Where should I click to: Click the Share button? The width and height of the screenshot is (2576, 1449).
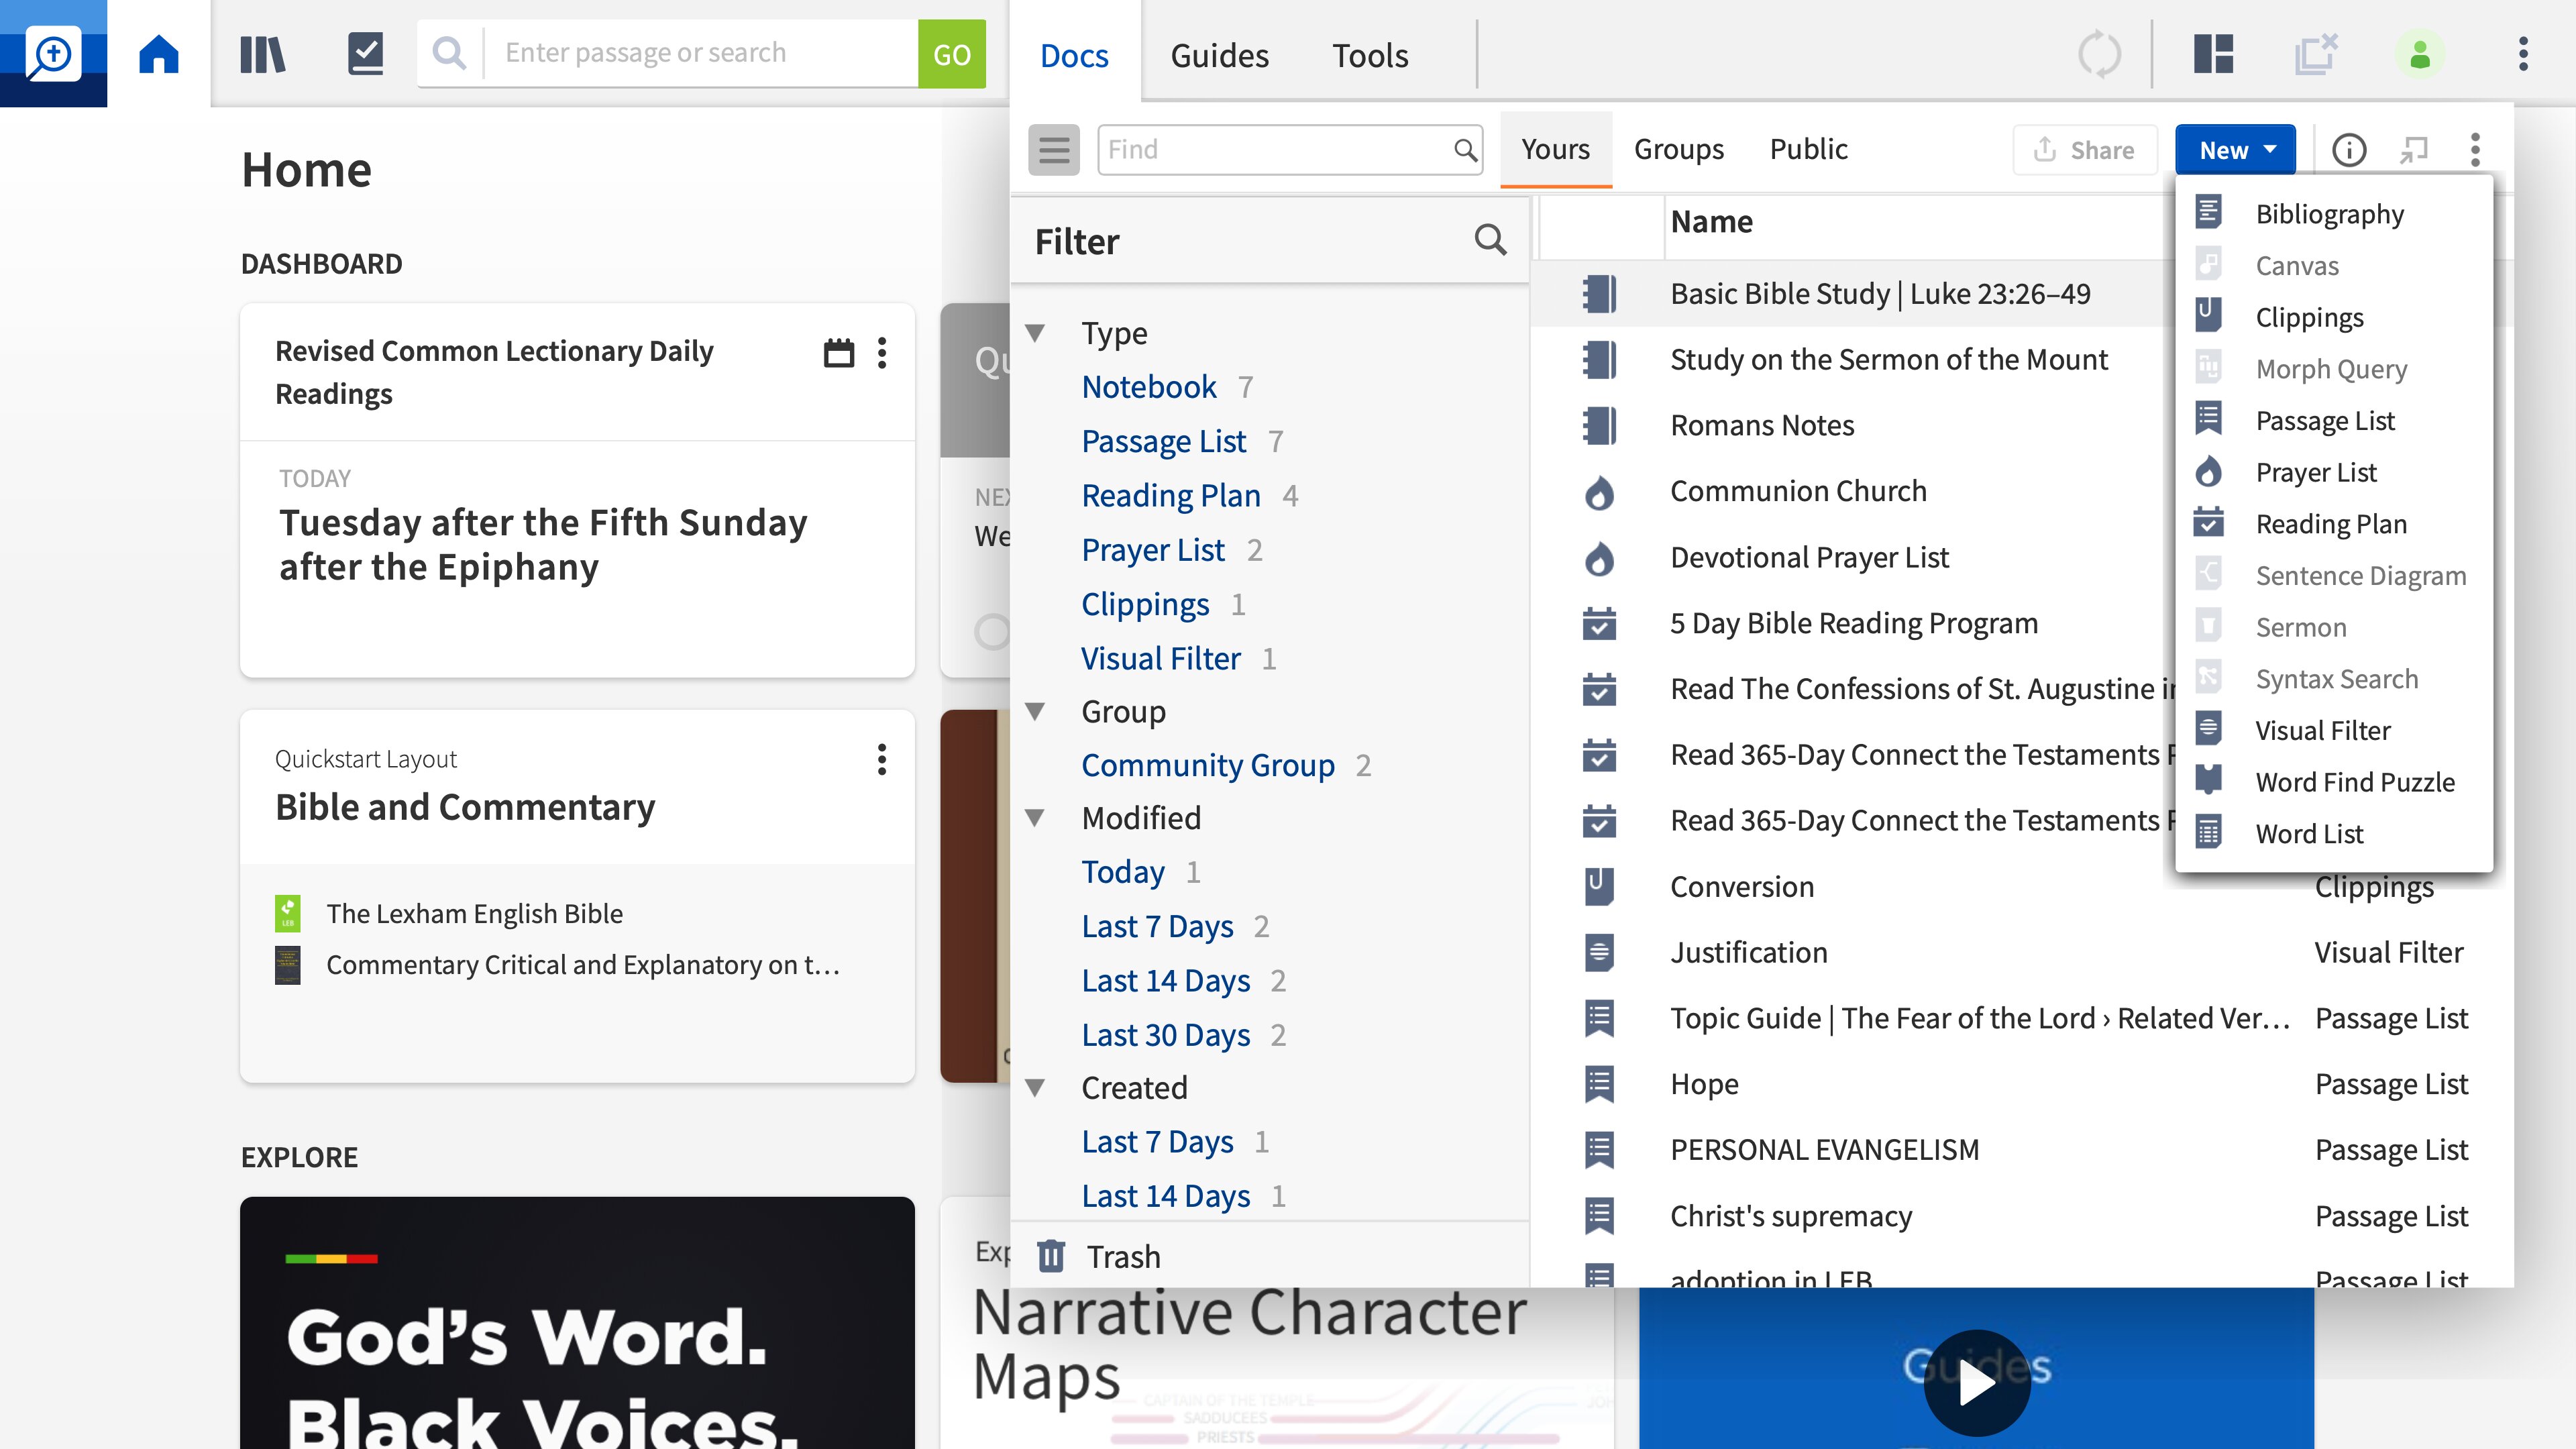[2084, 150]
